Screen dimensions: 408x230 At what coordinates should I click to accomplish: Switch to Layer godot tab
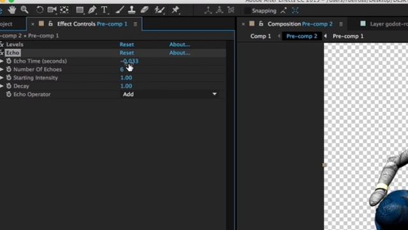389,24
